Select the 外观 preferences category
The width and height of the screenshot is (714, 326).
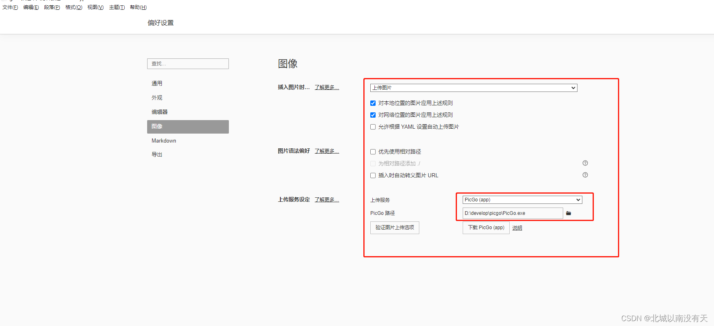click(x=188, y=98)
